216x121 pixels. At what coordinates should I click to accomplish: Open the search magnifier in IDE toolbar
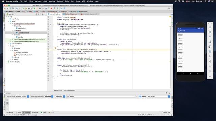(169, 8)
